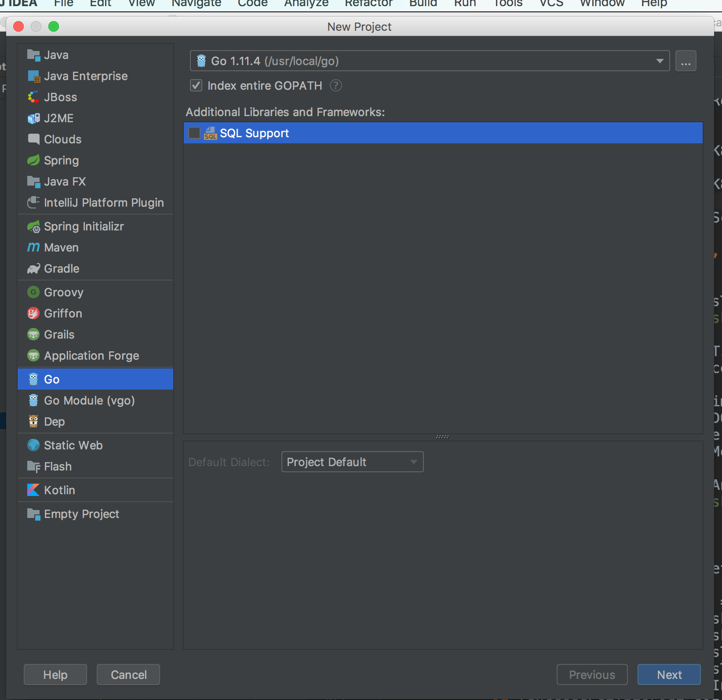Screen dimensions: 722x700
Task: Open help for Index entire GOPATH
Action: pyautogui.click(x=335, y=85)
